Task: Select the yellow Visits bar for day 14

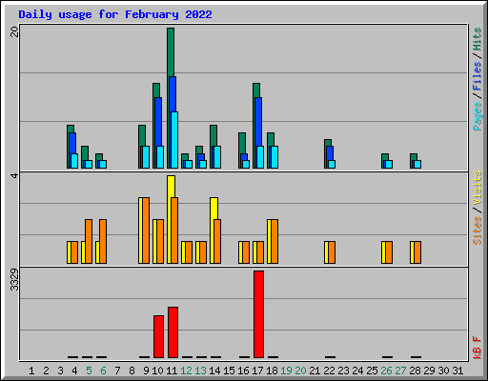Action: pos(213,209)
